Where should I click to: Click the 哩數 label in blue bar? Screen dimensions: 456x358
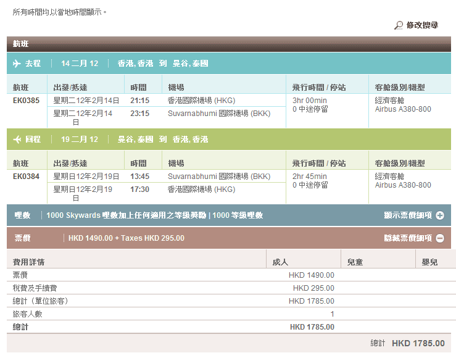(22, 215)
